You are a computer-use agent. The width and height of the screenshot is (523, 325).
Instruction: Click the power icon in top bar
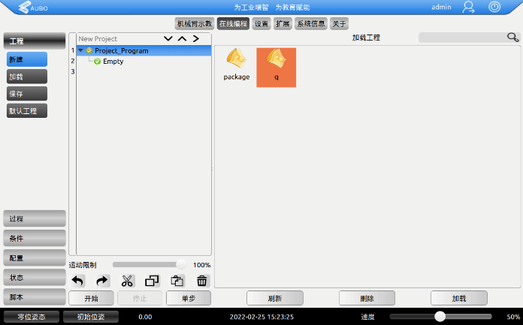[494, 7]
